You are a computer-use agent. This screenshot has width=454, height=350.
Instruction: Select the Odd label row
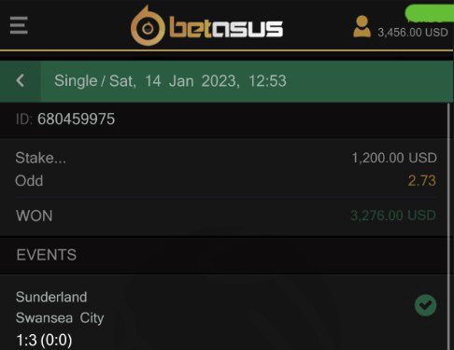pyautogui.click(x=226, y=181)
